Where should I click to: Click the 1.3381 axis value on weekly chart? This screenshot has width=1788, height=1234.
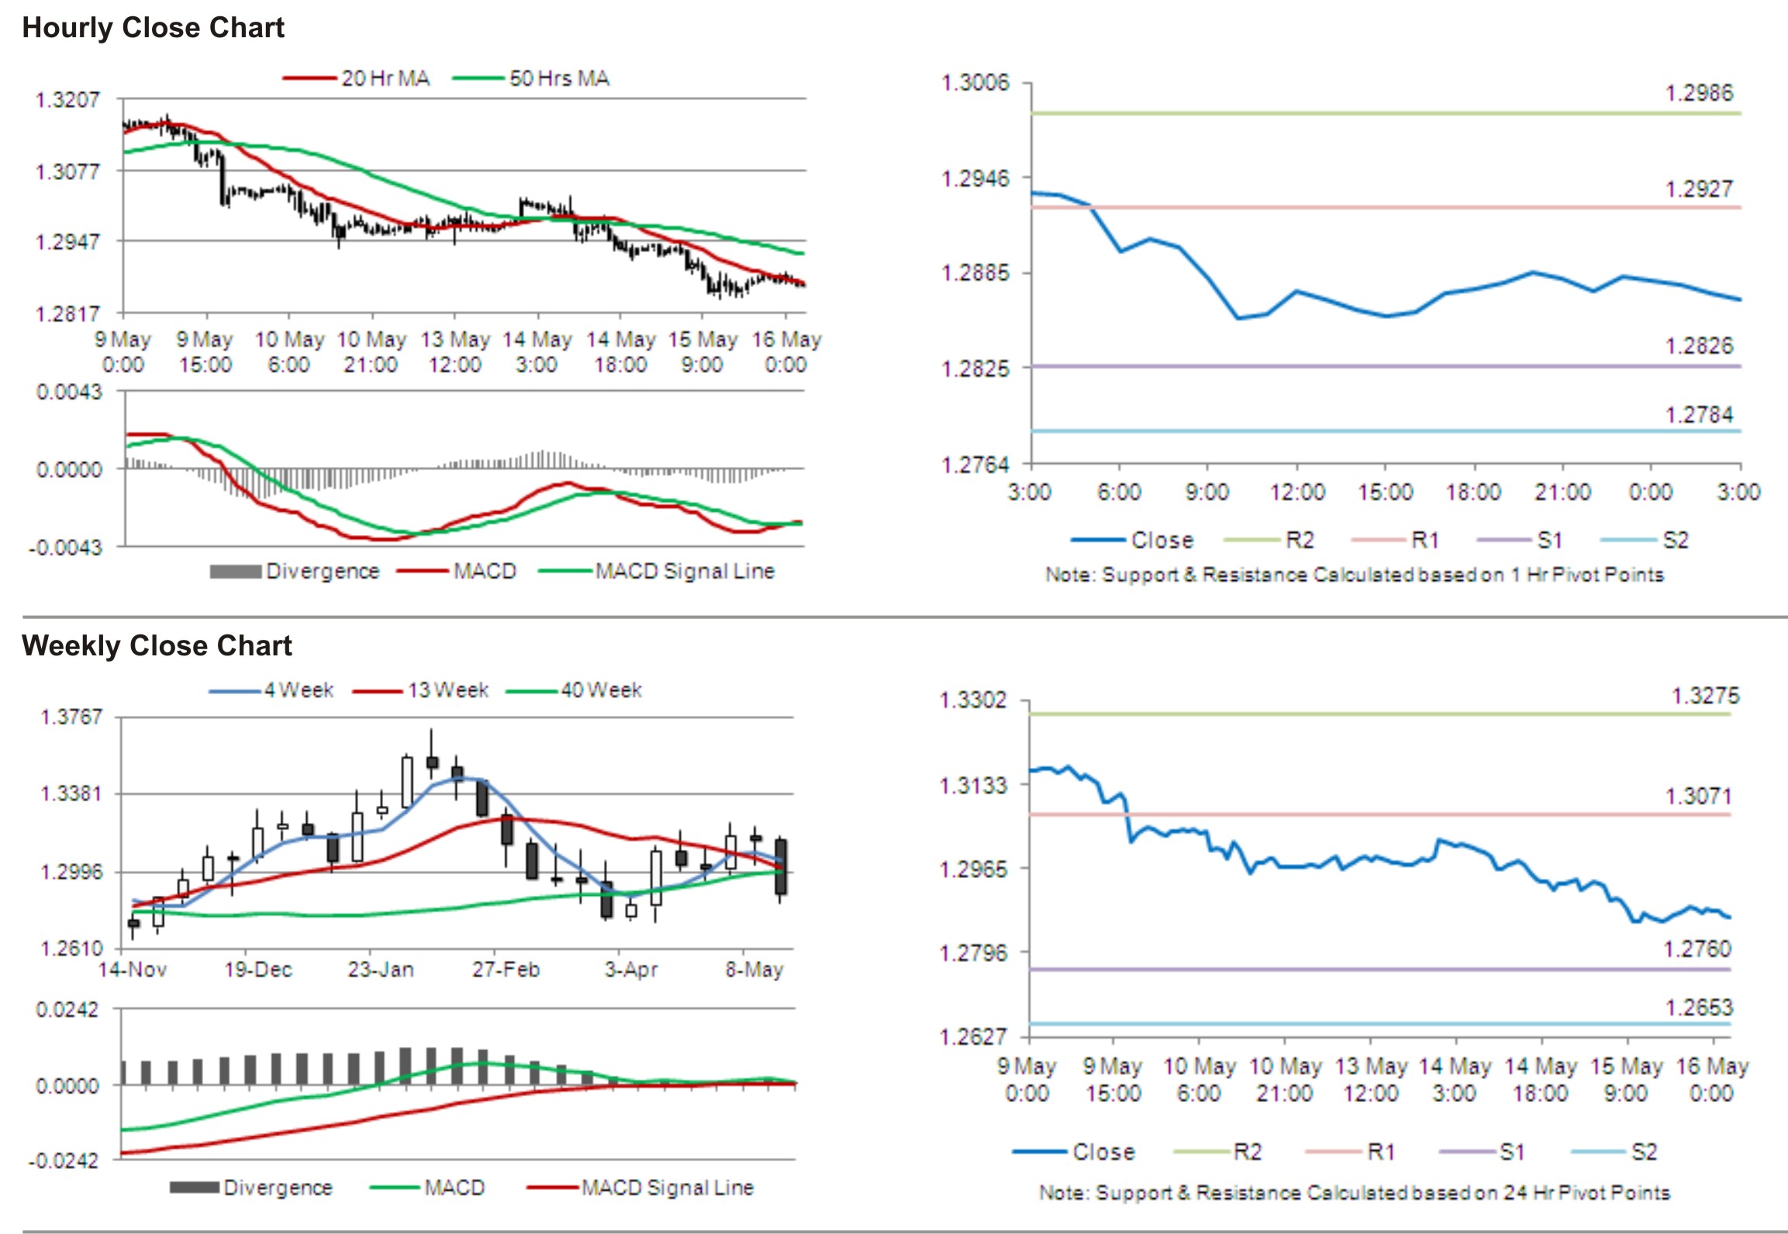[71, 793]
